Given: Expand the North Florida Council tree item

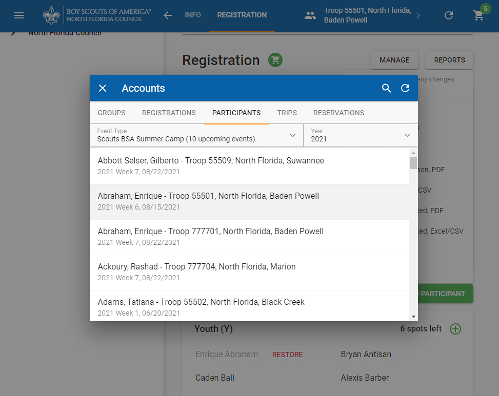Looking at the screenshot, I should pyautogui.click(x=13, y=33).
